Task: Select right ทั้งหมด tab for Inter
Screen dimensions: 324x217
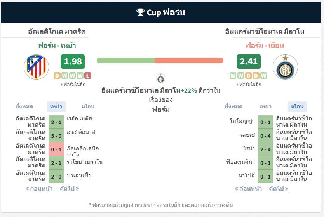Action: (233, 106)
